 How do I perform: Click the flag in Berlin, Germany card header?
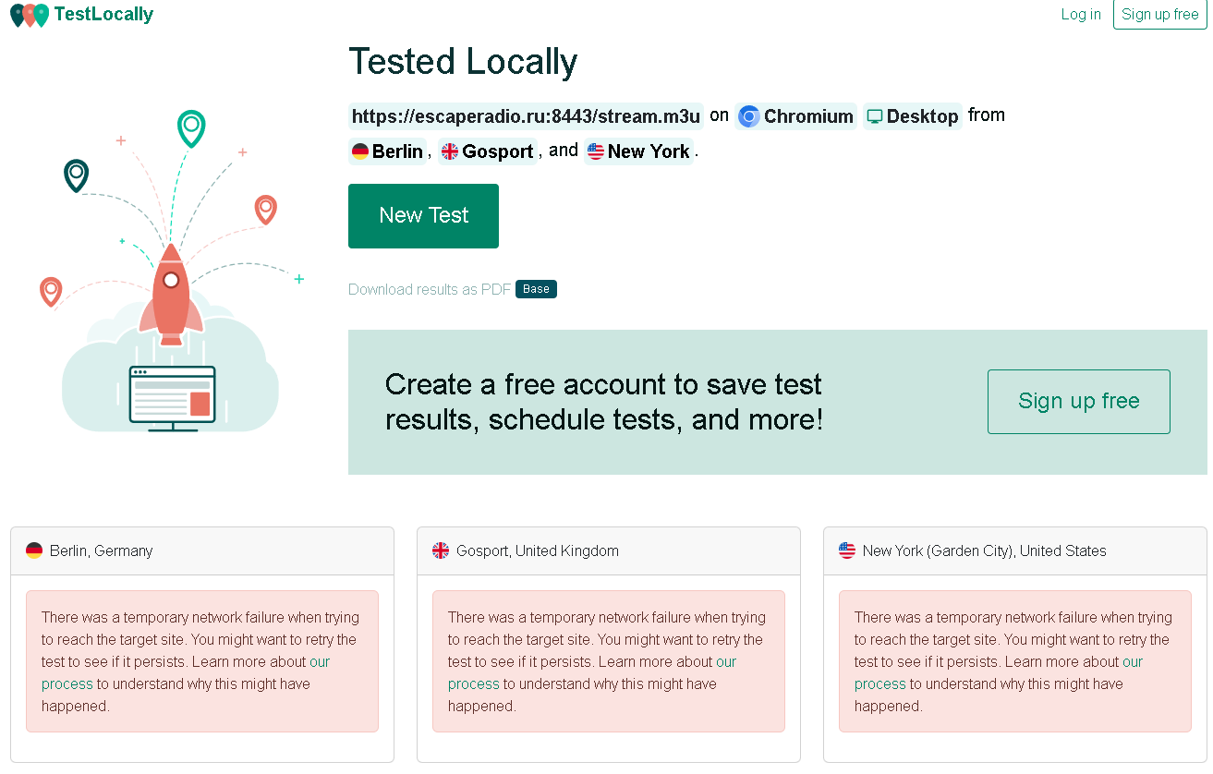coord(34,550)
